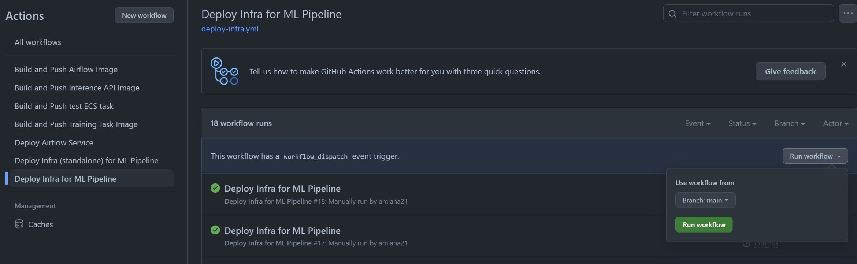
Task: Open the Deploy Airflow Service workflow
Action: coord(53,142)
